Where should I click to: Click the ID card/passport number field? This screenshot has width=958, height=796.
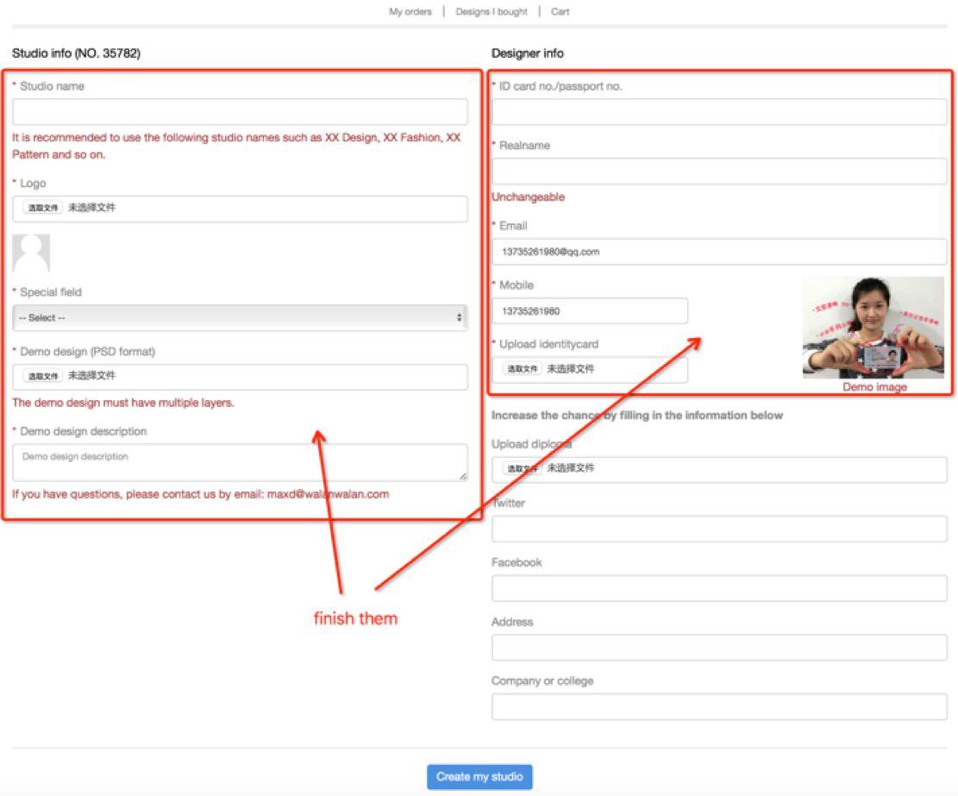pyautogui.click(x=718, y=112)
